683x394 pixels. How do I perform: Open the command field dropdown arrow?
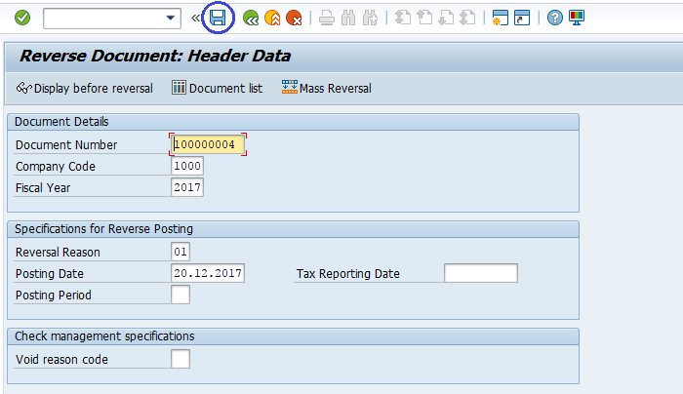click(172, 18)
